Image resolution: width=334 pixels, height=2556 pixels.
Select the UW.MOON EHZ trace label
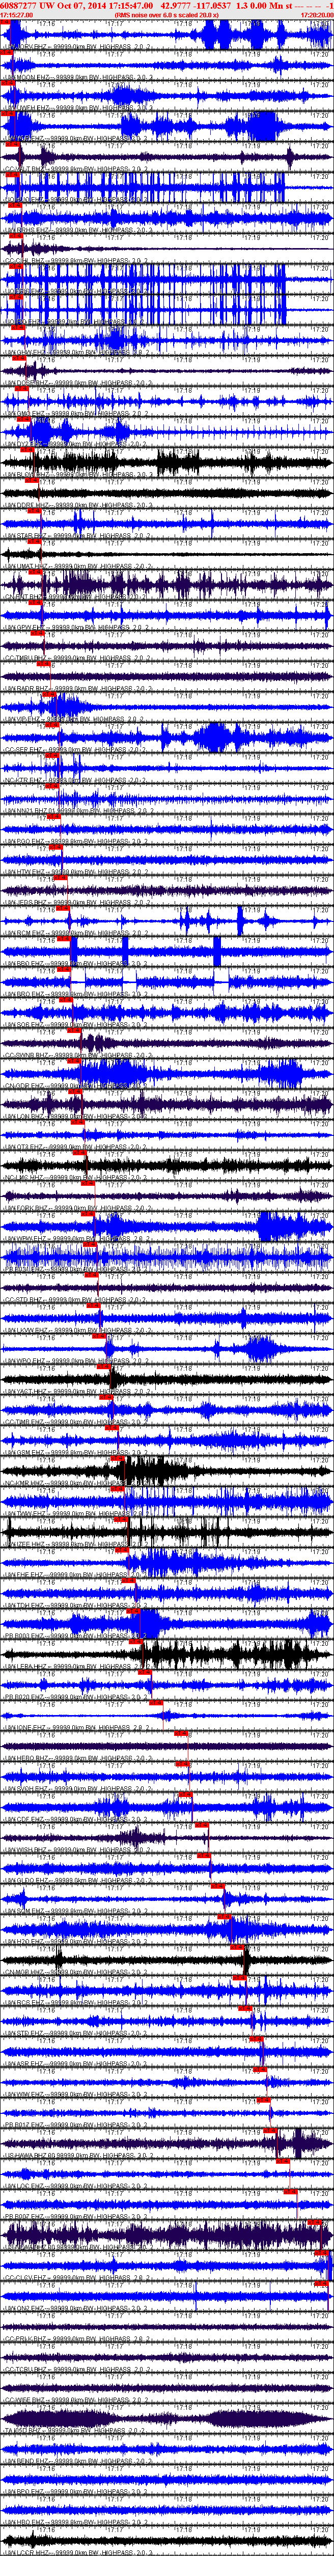[77, 76]
